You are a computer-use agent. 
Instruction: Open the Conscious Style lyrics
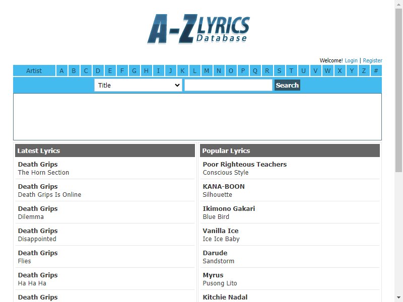226,173
